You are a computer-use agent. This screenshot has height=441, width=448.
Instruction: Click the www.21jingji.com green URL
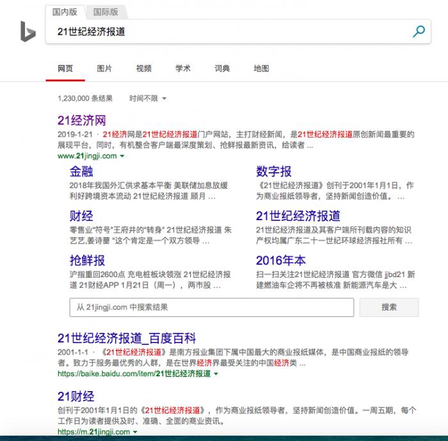coord(87,156)
